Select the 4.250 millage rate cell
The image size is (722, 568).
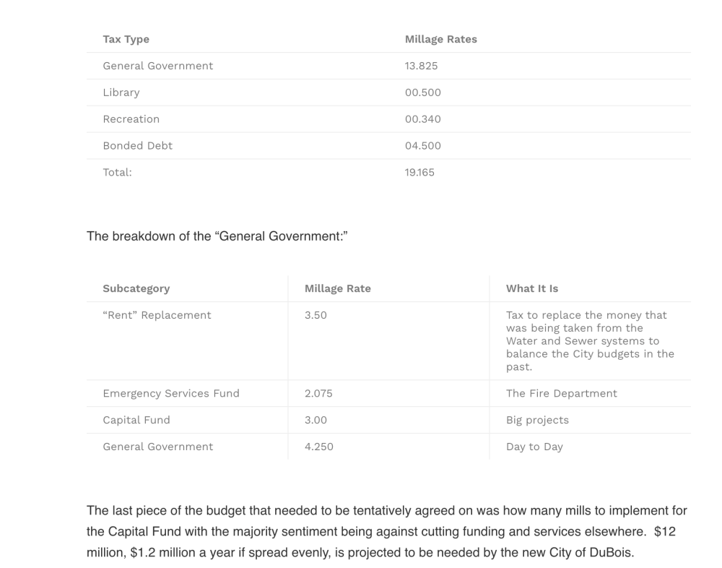(318, 447)
